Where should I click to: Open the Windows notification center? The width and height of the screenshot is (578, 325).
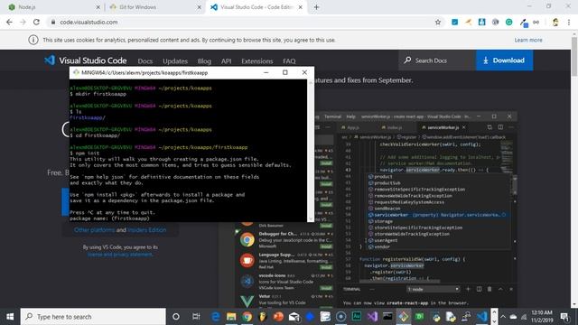564,317
